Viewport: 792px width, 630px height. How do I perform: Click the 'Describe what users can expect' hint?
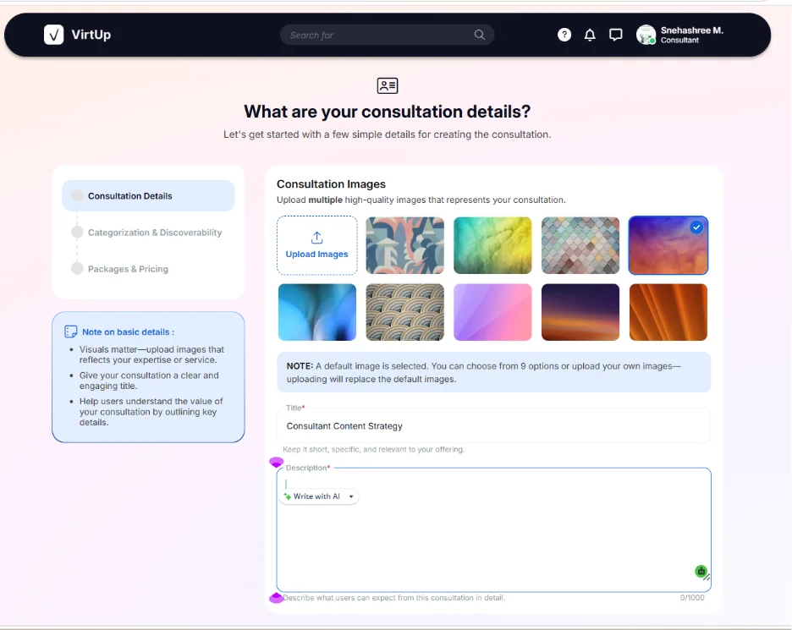[x=394, y=598]
